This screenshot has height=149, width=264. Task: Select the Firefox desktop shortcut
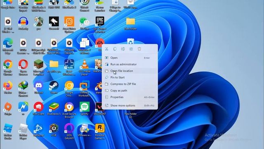pyautogui.click(x=8, y=86)
